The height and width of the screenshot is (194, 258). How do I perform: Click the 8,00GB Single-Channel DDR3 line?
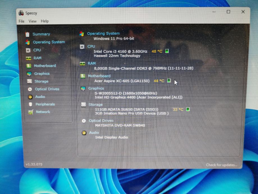pos(144,68)
